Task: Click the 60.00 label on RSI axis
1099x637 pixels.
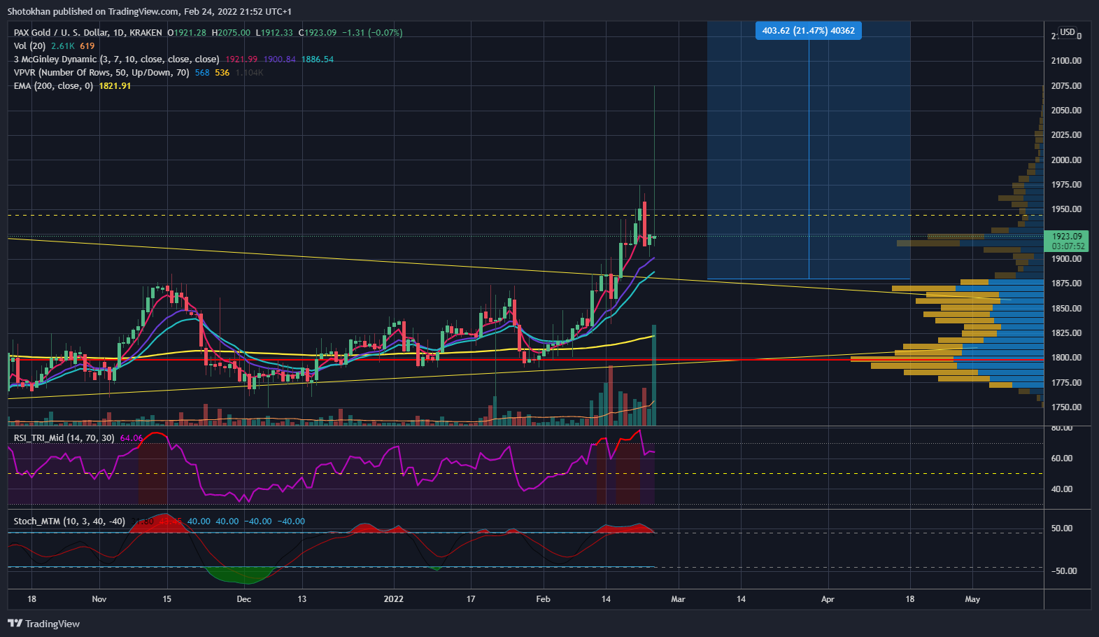Action: point(1062,458)
